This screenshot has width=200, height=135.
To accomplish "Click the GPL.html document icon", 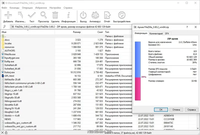I will click(x=3, y=76).
